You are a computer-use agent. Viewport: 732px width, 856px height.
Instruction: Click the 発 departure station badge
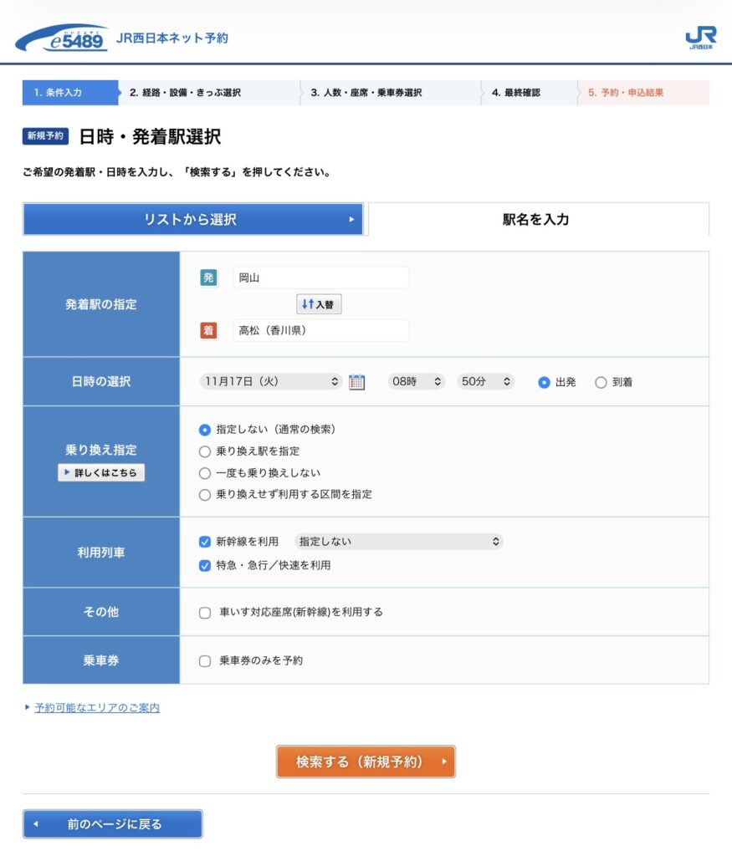(x=208, y=278)
